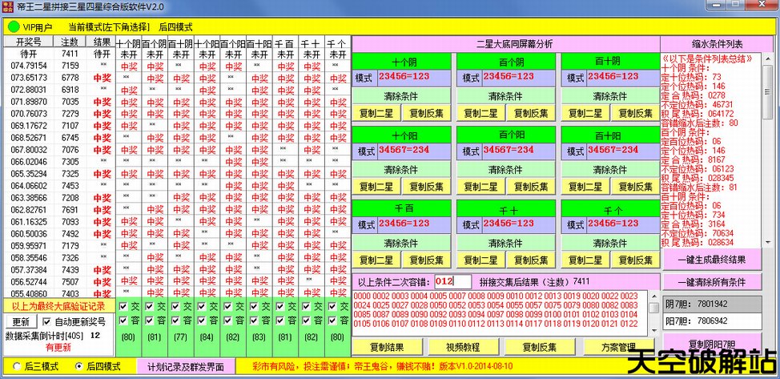Open the 视频教程 video tutorial
Viewport: 780px width, 379px height.
pos(464,347)
